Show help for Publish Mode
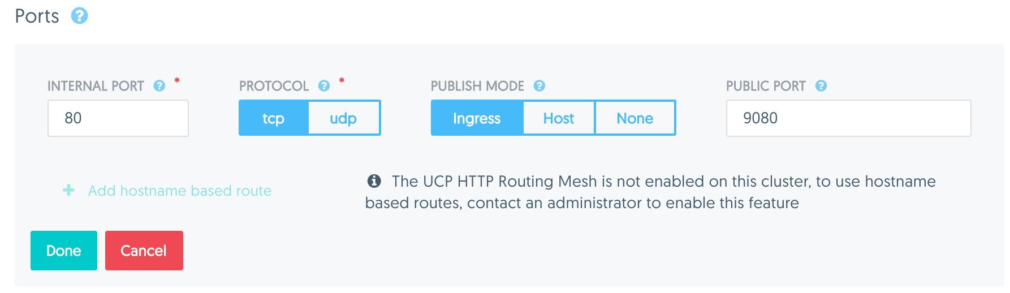 pos(539,86)
